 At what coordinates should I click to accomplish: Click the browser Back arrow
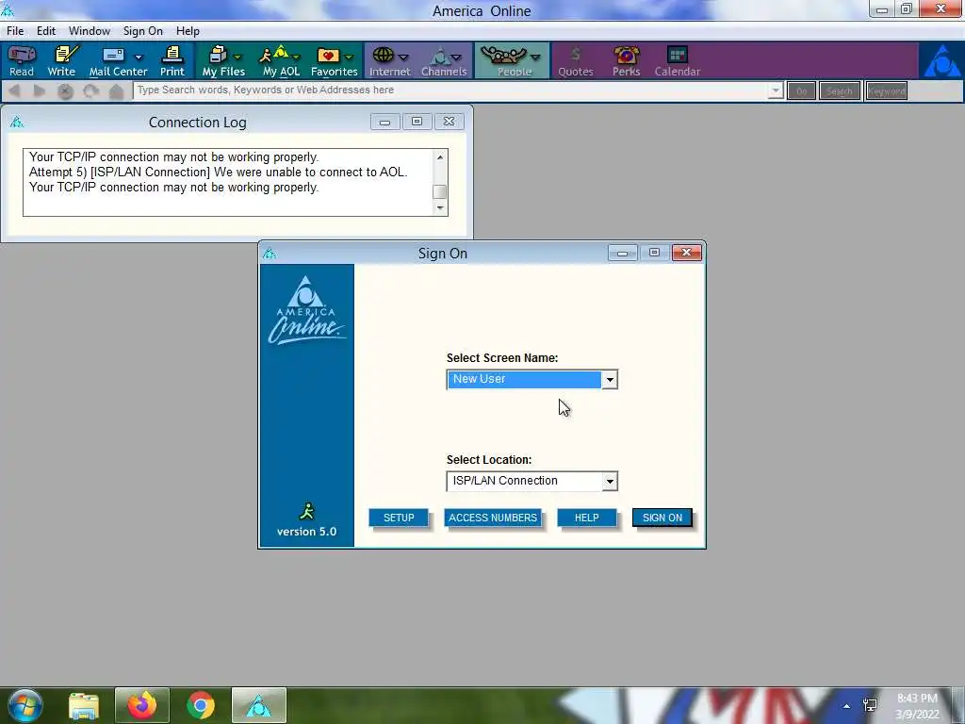[15, 91]
